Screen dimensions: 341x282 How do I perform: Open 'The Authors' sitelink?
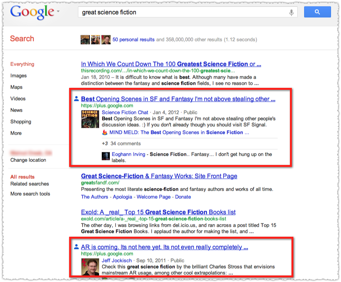coord(94,197)
